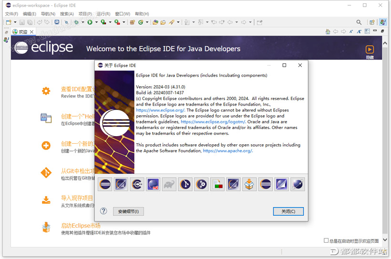Click the m2 Maven feature icon
The width and height of the screenshot is (391, 259).
coord(153,185)
